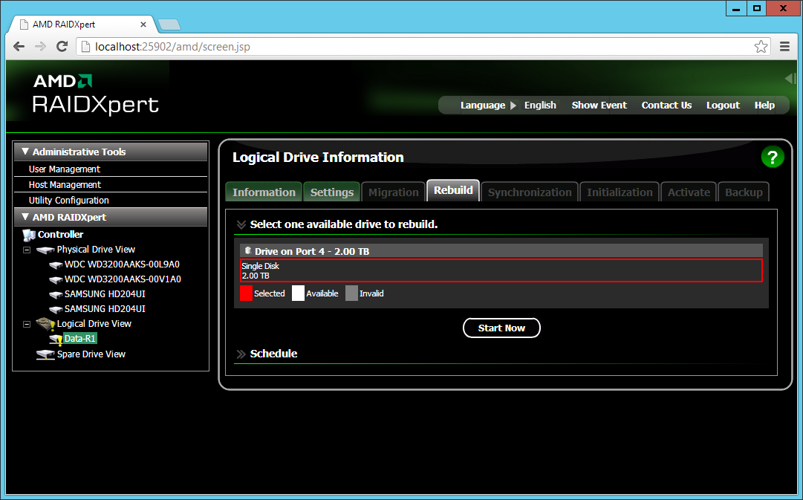
Task: Click the Backup tab
Action: (744, 192)
